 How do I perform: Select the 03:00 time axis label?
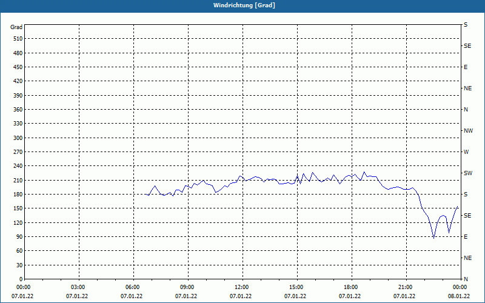click(78, 287)
